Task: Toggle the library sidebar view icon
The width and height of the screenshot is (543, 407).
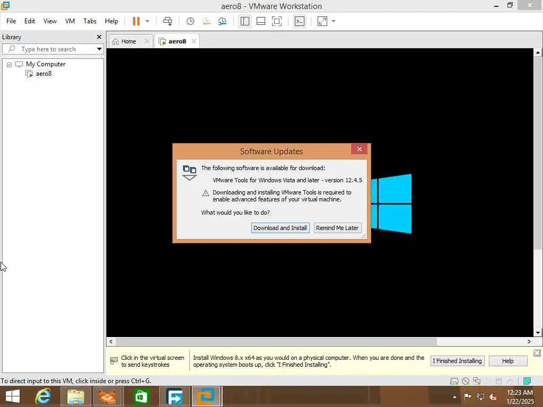Action: (x=245, y=21)
